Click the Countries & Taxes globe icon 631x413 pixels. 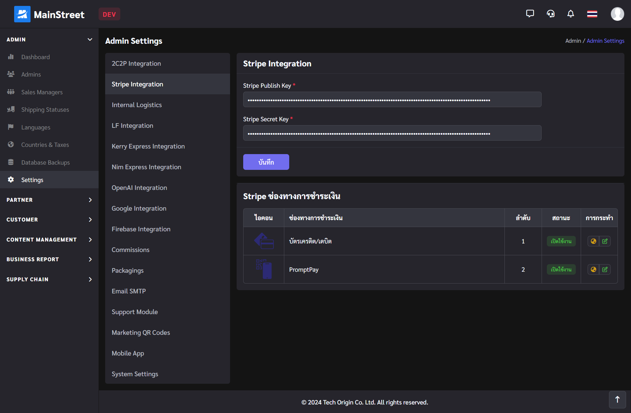pos(11,145)
